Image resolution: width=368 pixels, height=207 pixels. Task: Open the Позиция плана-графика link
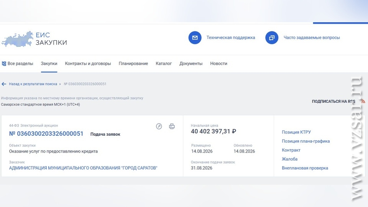point(306,141)
